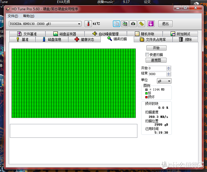Save screenshot with the camera icon
Screen dimensions: 207x172
coord(133,24)
